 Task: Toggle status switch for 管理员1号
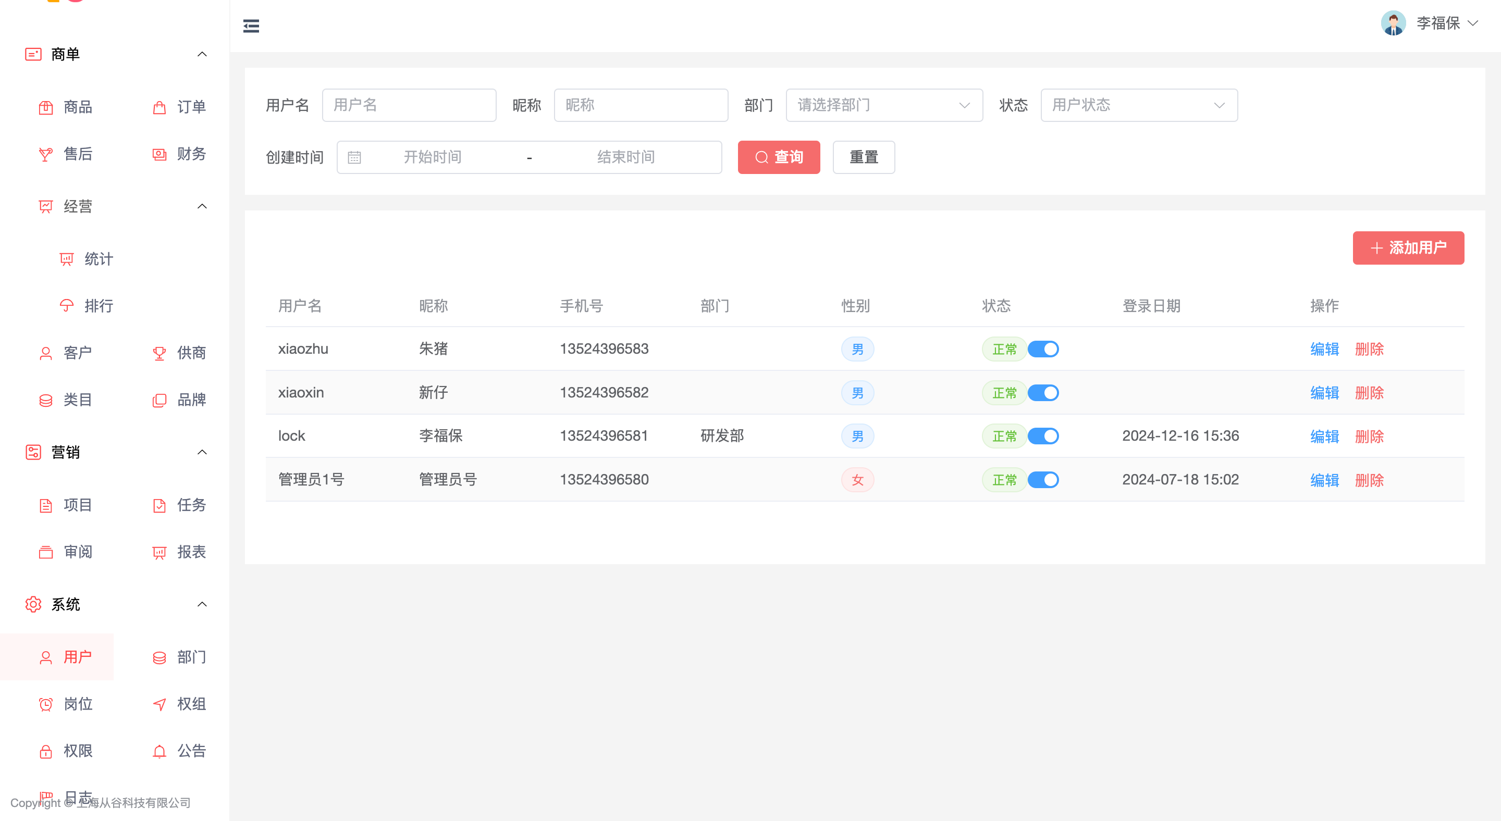[1043, 479]
